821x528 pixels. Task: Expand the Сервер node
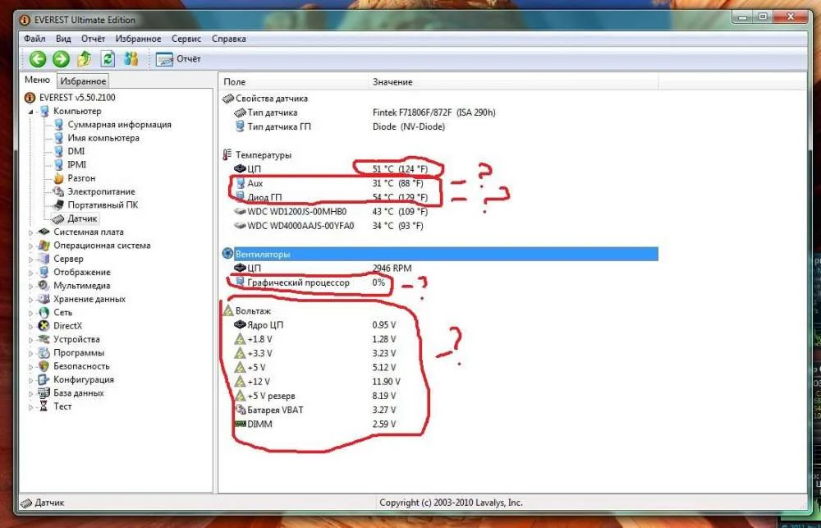point(31,259)
